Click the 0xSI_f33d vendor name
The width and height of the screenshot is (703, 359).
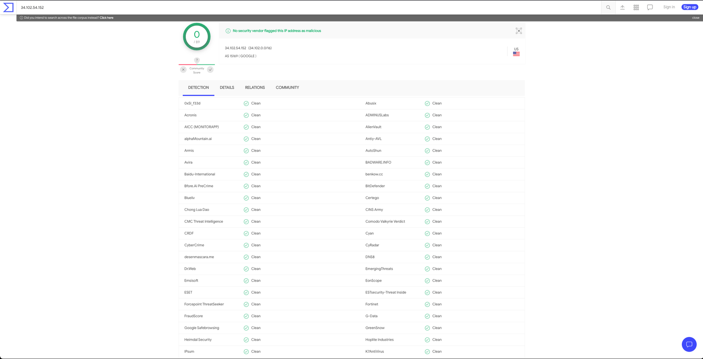click(192, 103)
